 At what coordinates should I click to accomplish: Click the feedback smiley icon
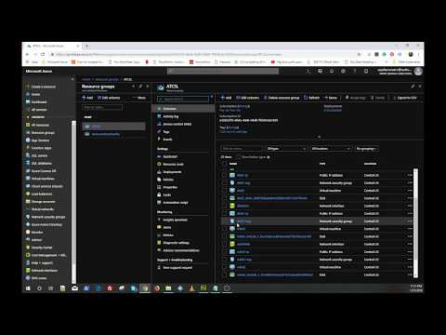366,71
